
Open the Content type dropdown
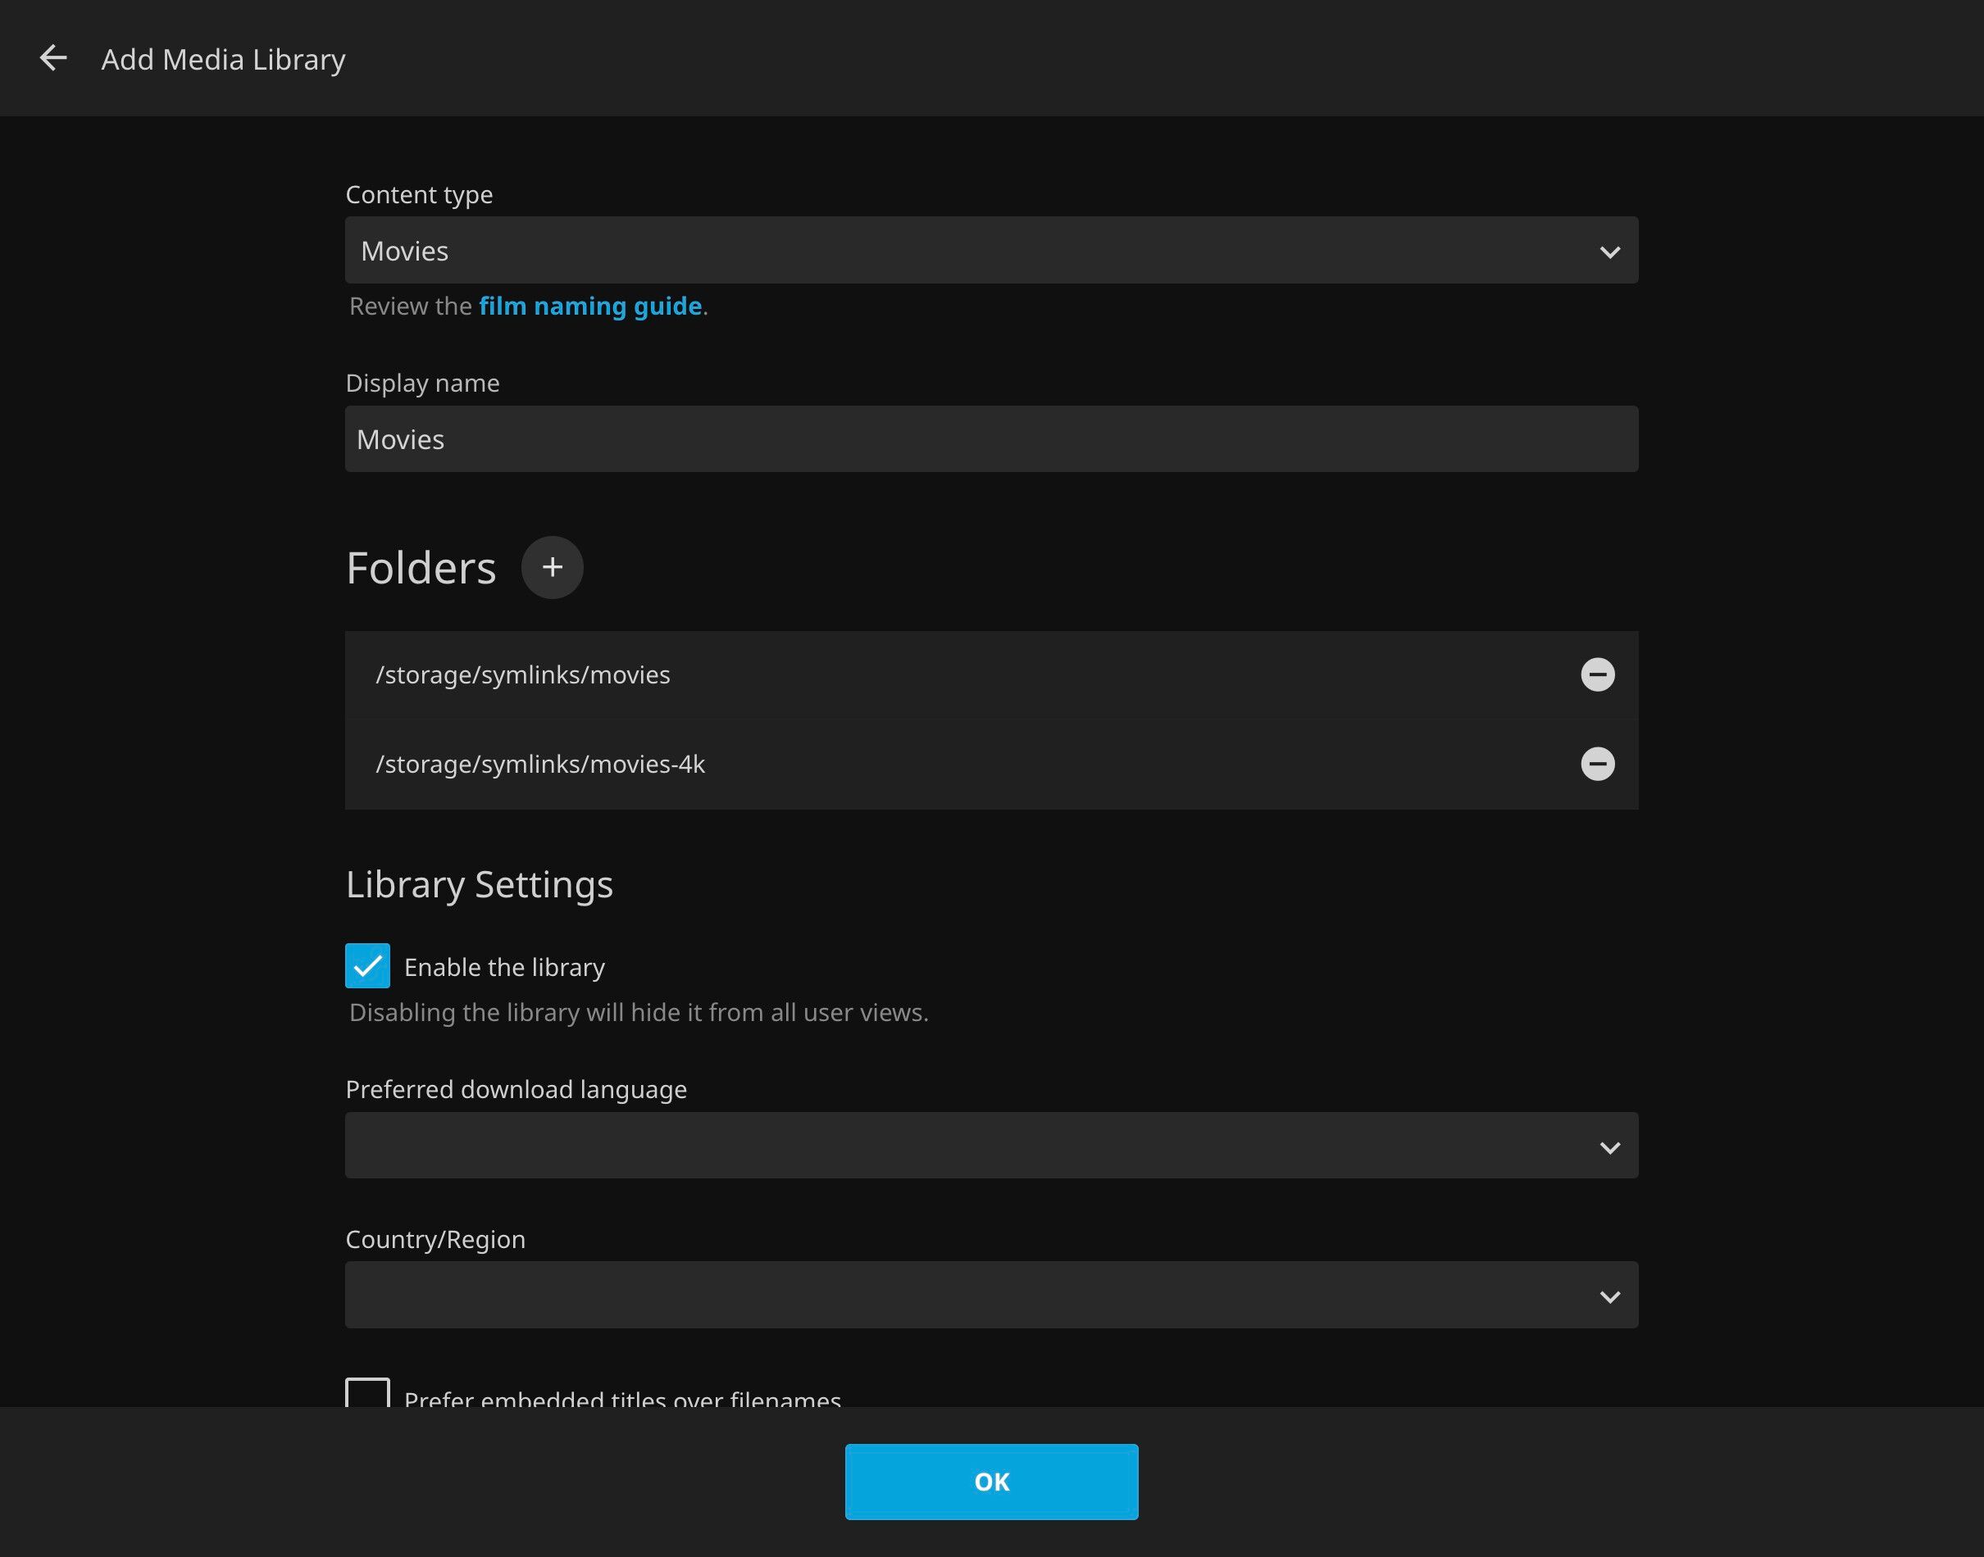[x=990, y=251]
